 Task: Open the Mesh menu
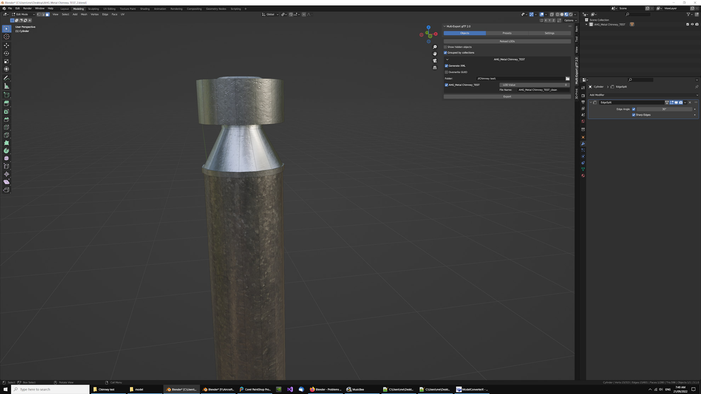coord(84,15)
